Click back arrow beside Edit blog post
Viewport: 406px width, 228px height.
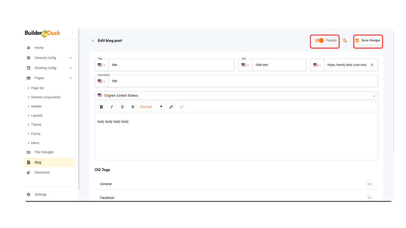click(93, 41)
